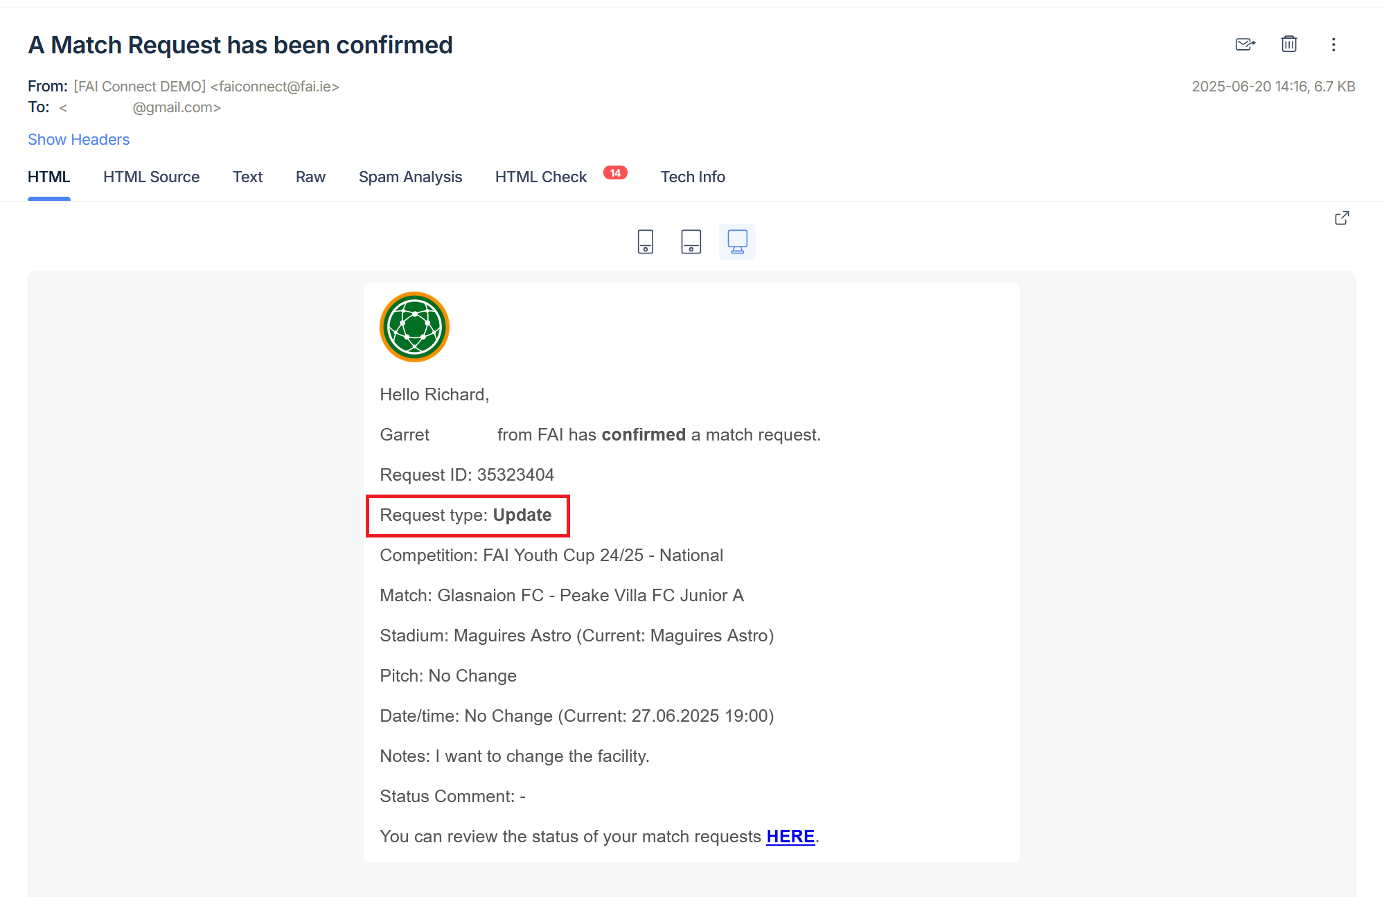Delete this email with the trash icon
Viewport: 1384px width, 897px height.
1288,45
